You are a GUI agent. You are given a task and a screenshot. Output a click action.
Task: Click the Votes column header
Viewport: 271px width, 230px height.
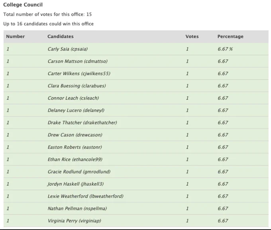click(192, 36)
